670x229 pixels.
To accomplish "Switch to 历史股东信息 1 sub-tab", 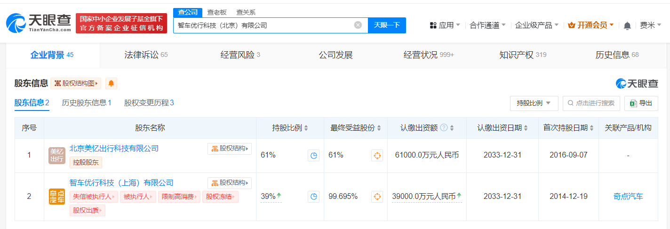I will coord(87,103).
